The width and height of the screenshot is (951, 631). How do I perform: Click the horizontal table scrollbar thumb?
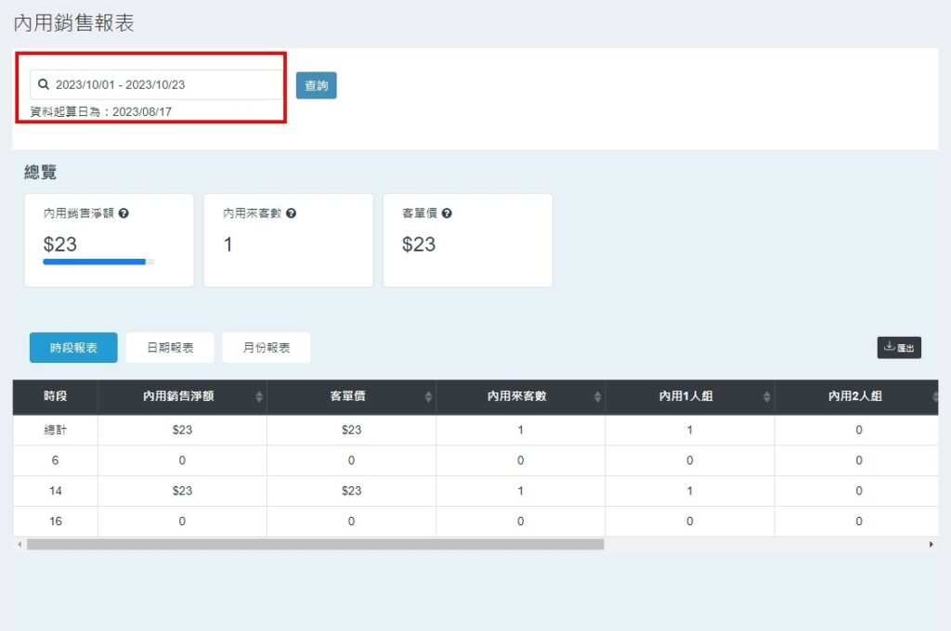pyautogui.click(x=316, y=545)
